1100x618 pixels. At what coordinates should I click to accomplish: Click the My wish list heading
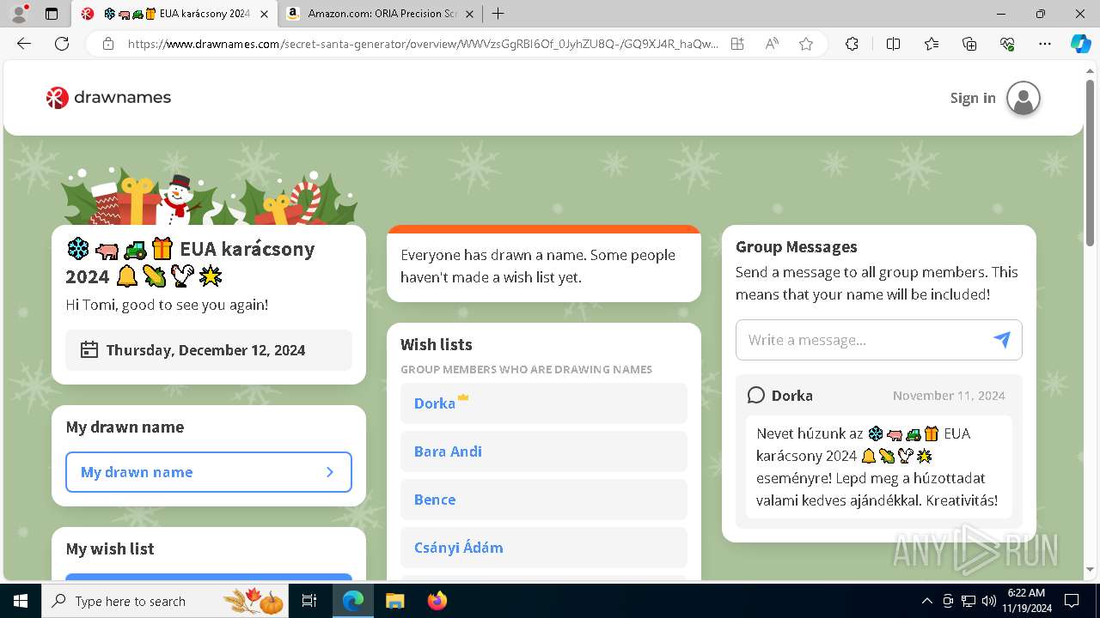(110, 548)
